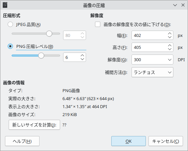Click the 高さ height input field
This screenshot has width=188, height=151.
(x=149, y=47)
